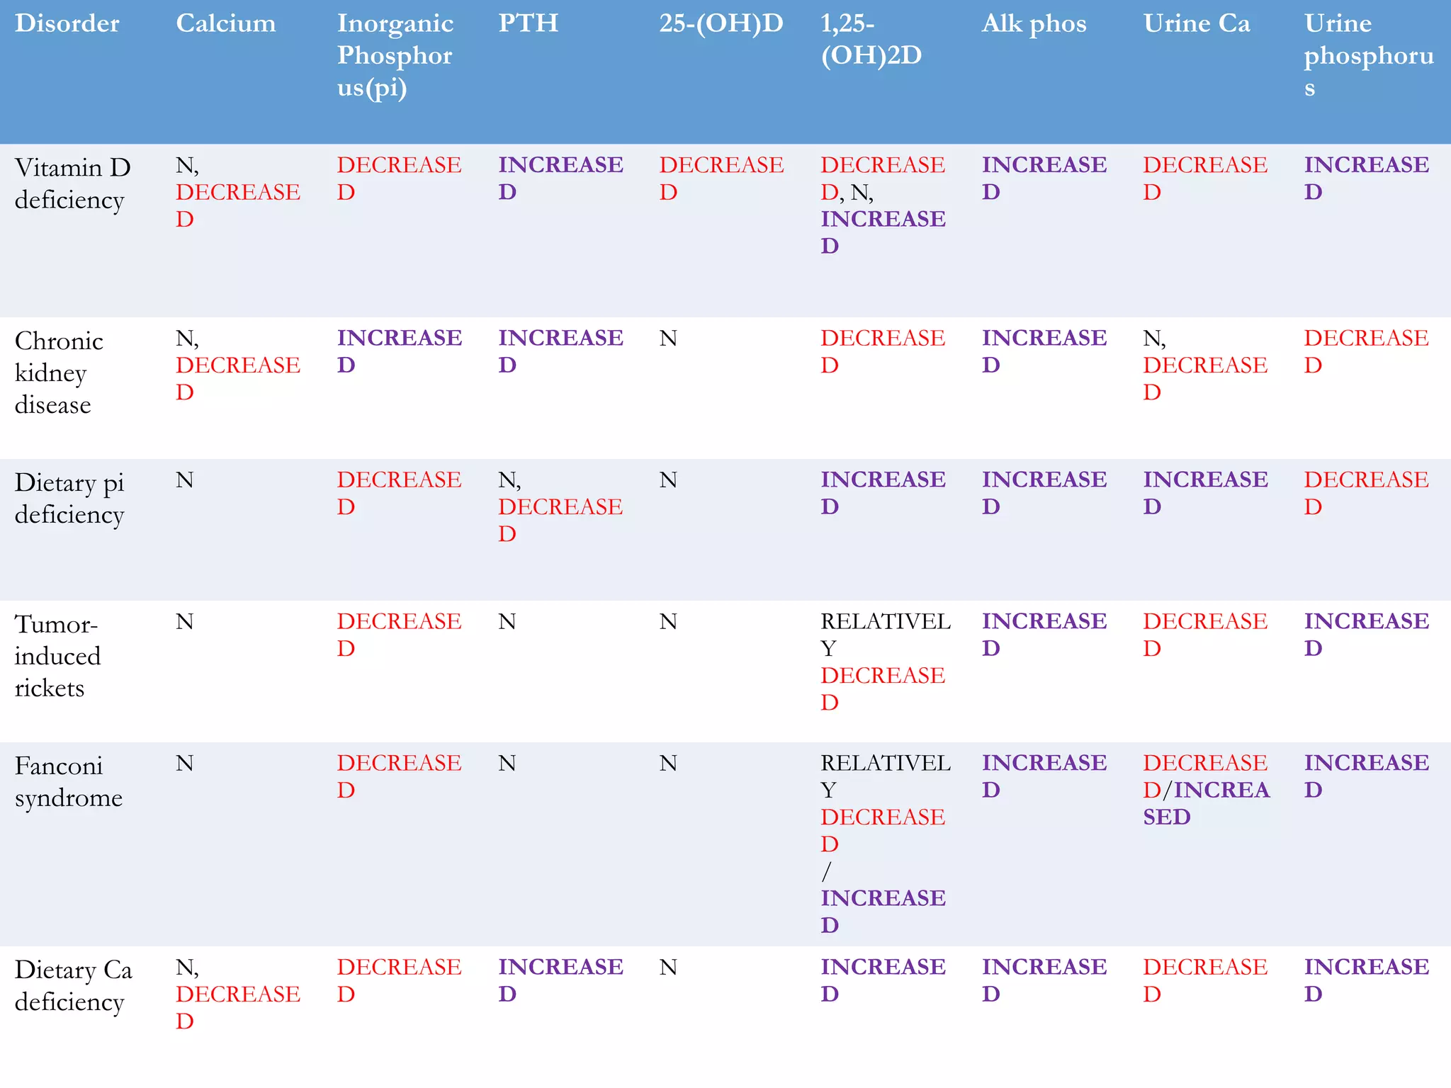Click Fanconi syndrome's DECREASED/INCREASED Urine Ca cell
The width and height of the screenshot is (1451, 1088).
1205,790
